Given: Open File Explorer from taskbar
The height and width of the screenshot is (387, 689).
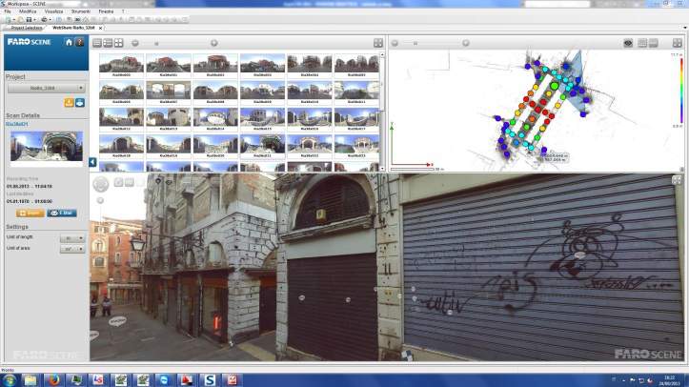Looking at the screenshot, I should coord(30,380).
